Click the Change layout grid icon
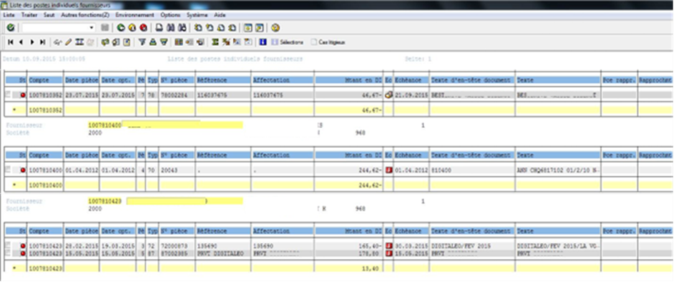This screenshot has height=284, width=676. coord(179,42)
